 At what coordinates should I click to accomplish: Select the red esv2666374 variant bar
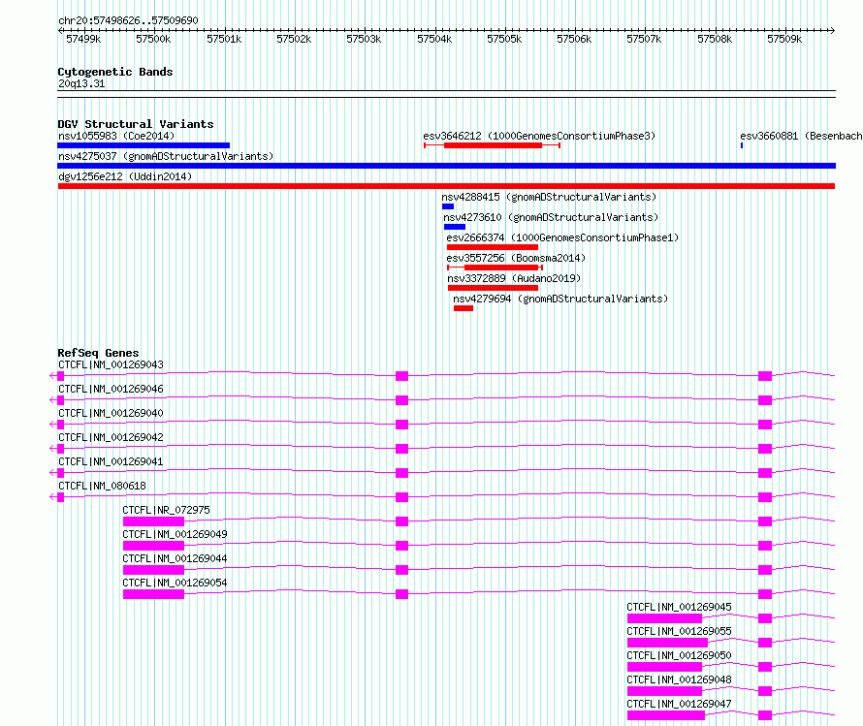click(493, 247)
